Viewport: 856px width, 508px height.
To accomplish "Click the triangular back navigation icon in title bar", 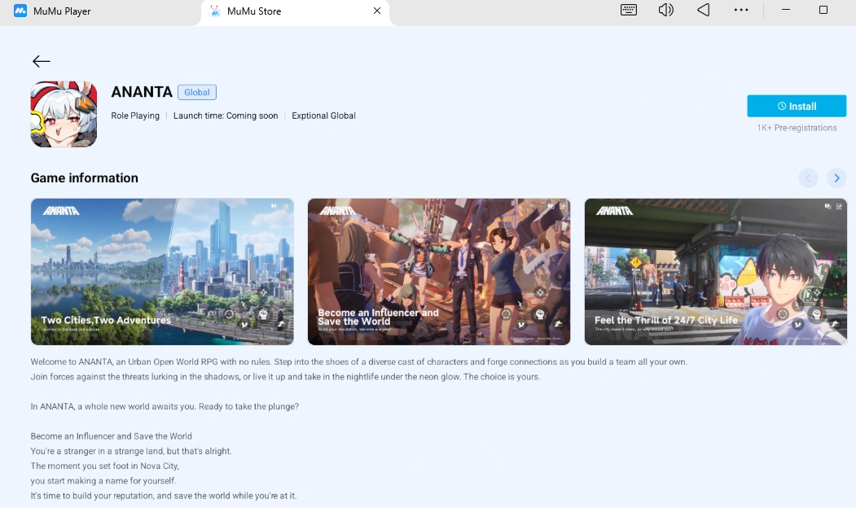I will [703, 10].
